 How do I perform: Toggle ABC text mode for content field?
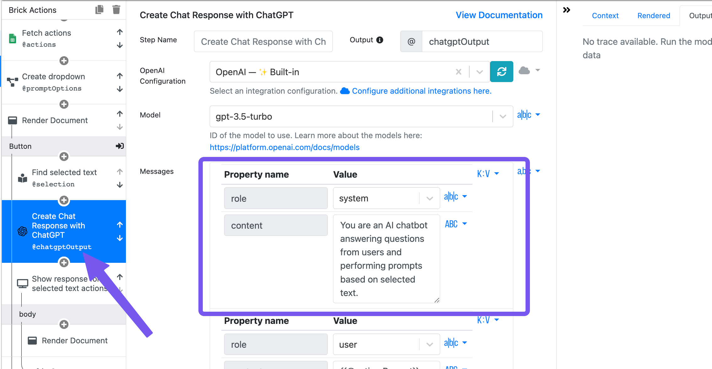click(456, 224)
